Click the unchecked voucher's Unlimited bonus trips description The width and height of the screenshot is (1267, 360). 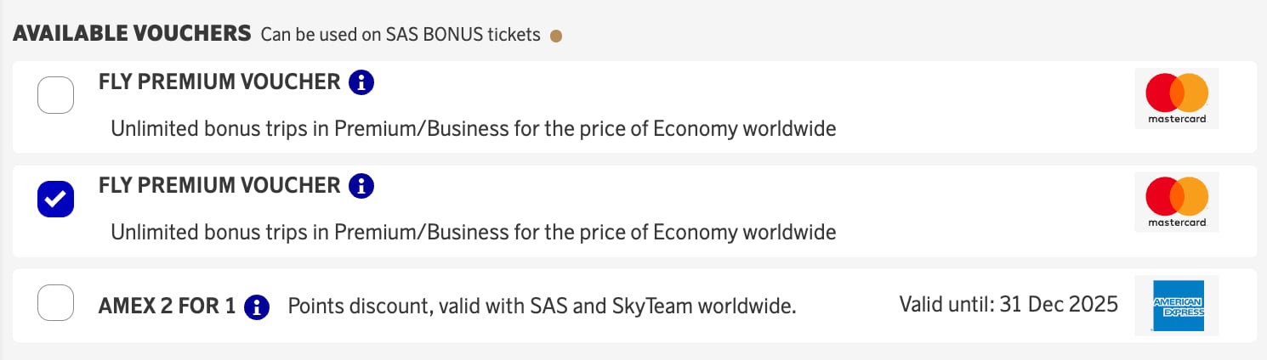[x=473, y=129]
